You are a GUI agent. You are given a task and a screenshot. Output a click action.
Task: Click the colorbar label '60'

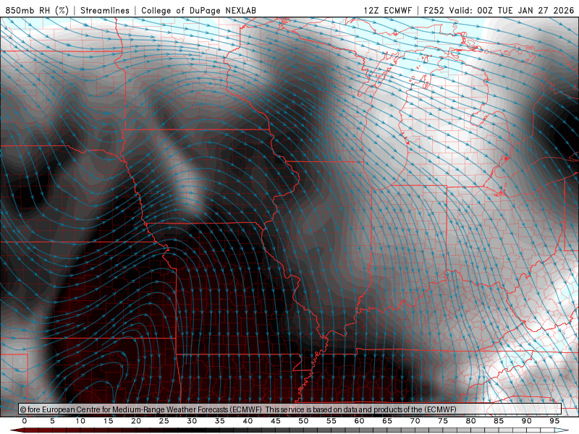tap(359, 421)
